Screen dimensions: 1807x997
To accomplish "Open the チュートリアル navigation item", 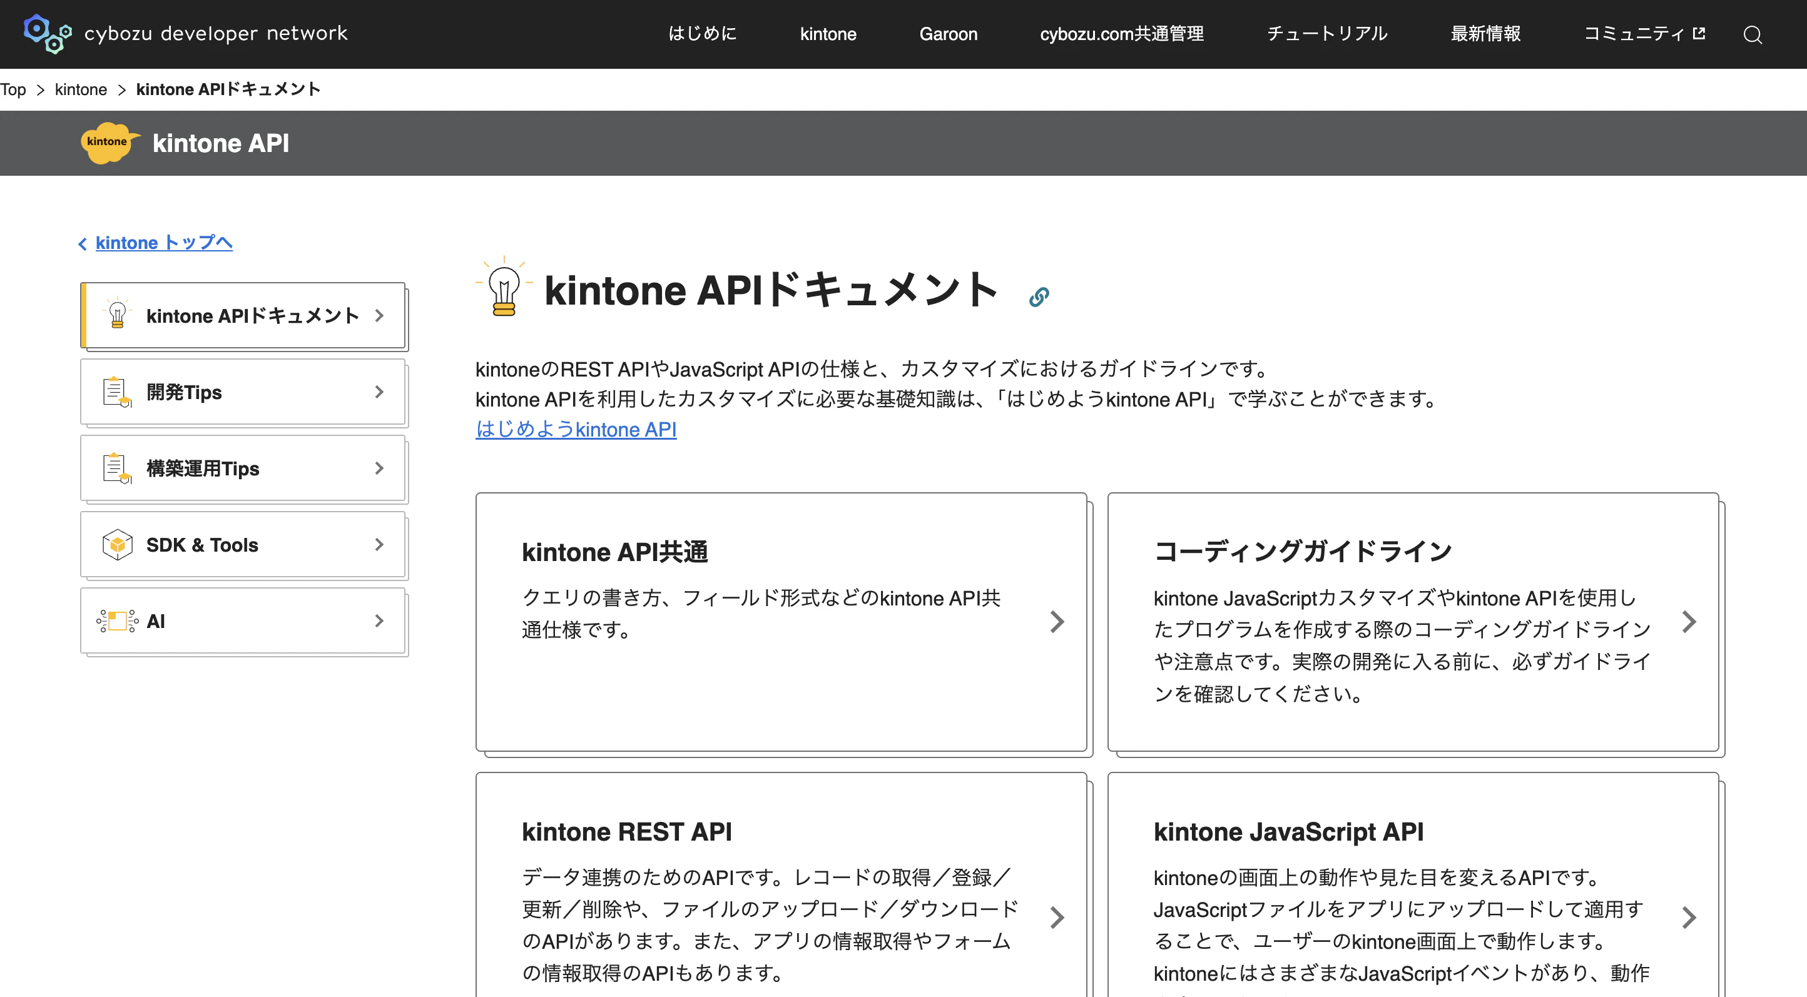I will [1326, 34].
